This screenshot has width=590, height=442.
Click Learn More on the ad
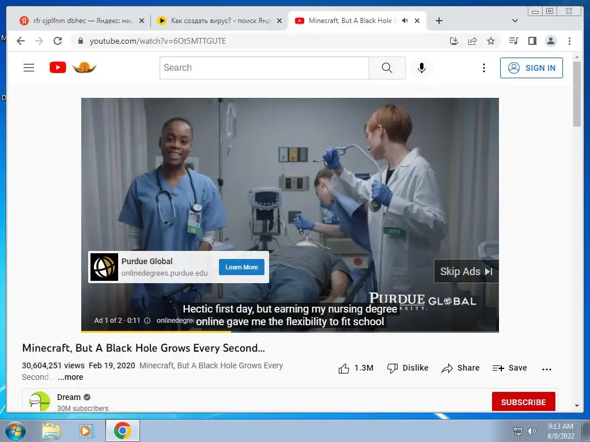[x=241, y=267]
